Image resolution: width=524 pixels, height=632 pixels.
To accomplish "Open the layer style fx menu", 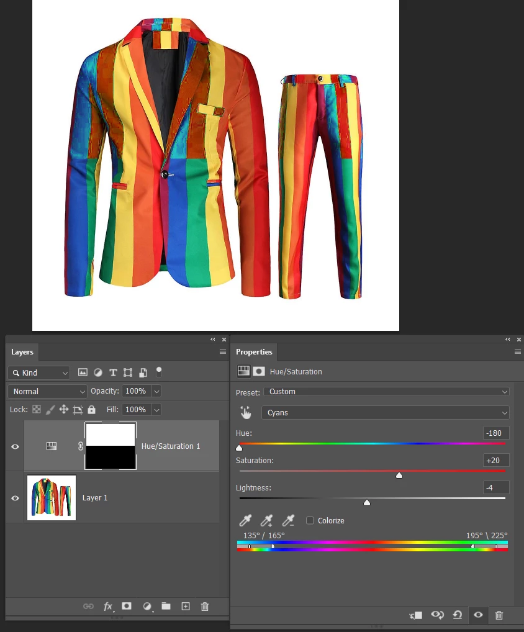I will [107, 607].
